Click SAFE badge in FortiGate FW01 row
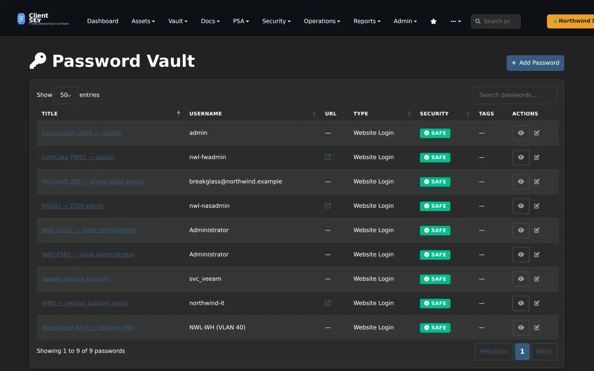Screen dimensions: 594x371 435,158
